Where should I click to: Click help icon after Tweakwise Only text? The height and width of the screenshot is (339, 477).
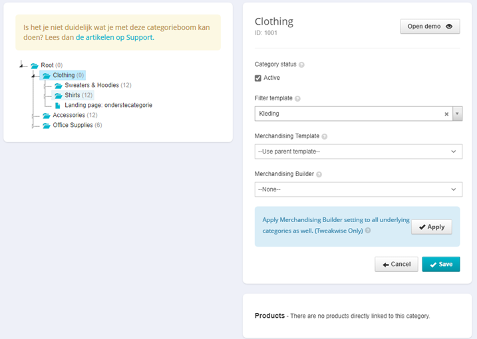368,231
